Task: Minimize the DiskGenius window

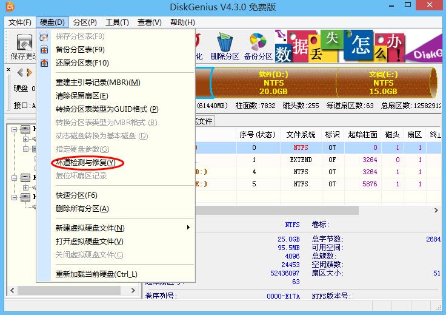Action: (x=391, y=5)
